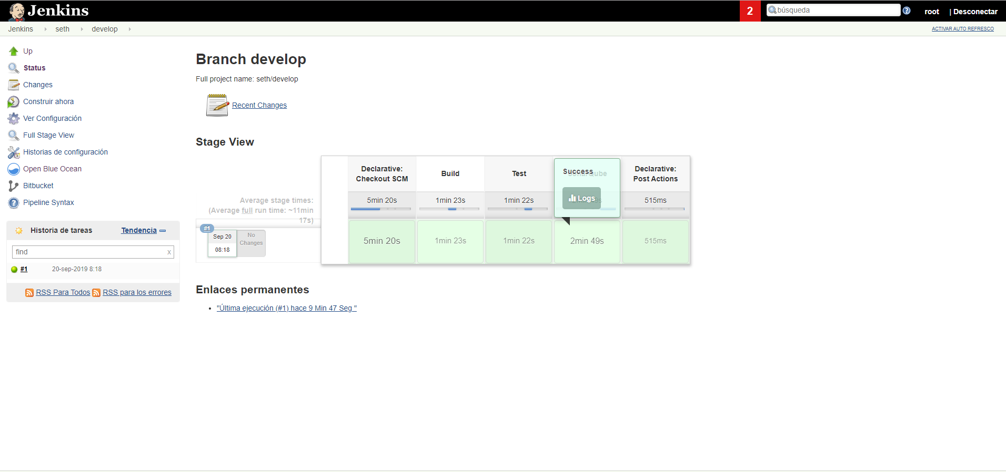Click the Desconectar logout link
The image size is (1006, 472).
point(975,12)
